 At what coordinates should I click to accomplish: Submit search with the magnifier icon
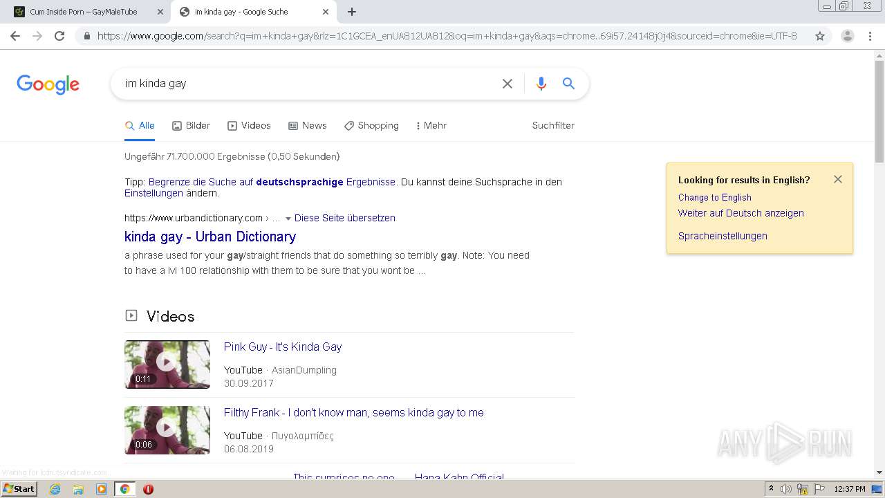(568, 84)
